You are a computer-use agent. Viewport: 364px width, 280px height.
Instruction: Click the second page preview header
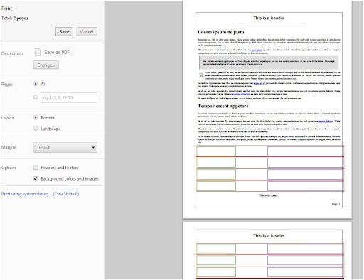point(269,236)
